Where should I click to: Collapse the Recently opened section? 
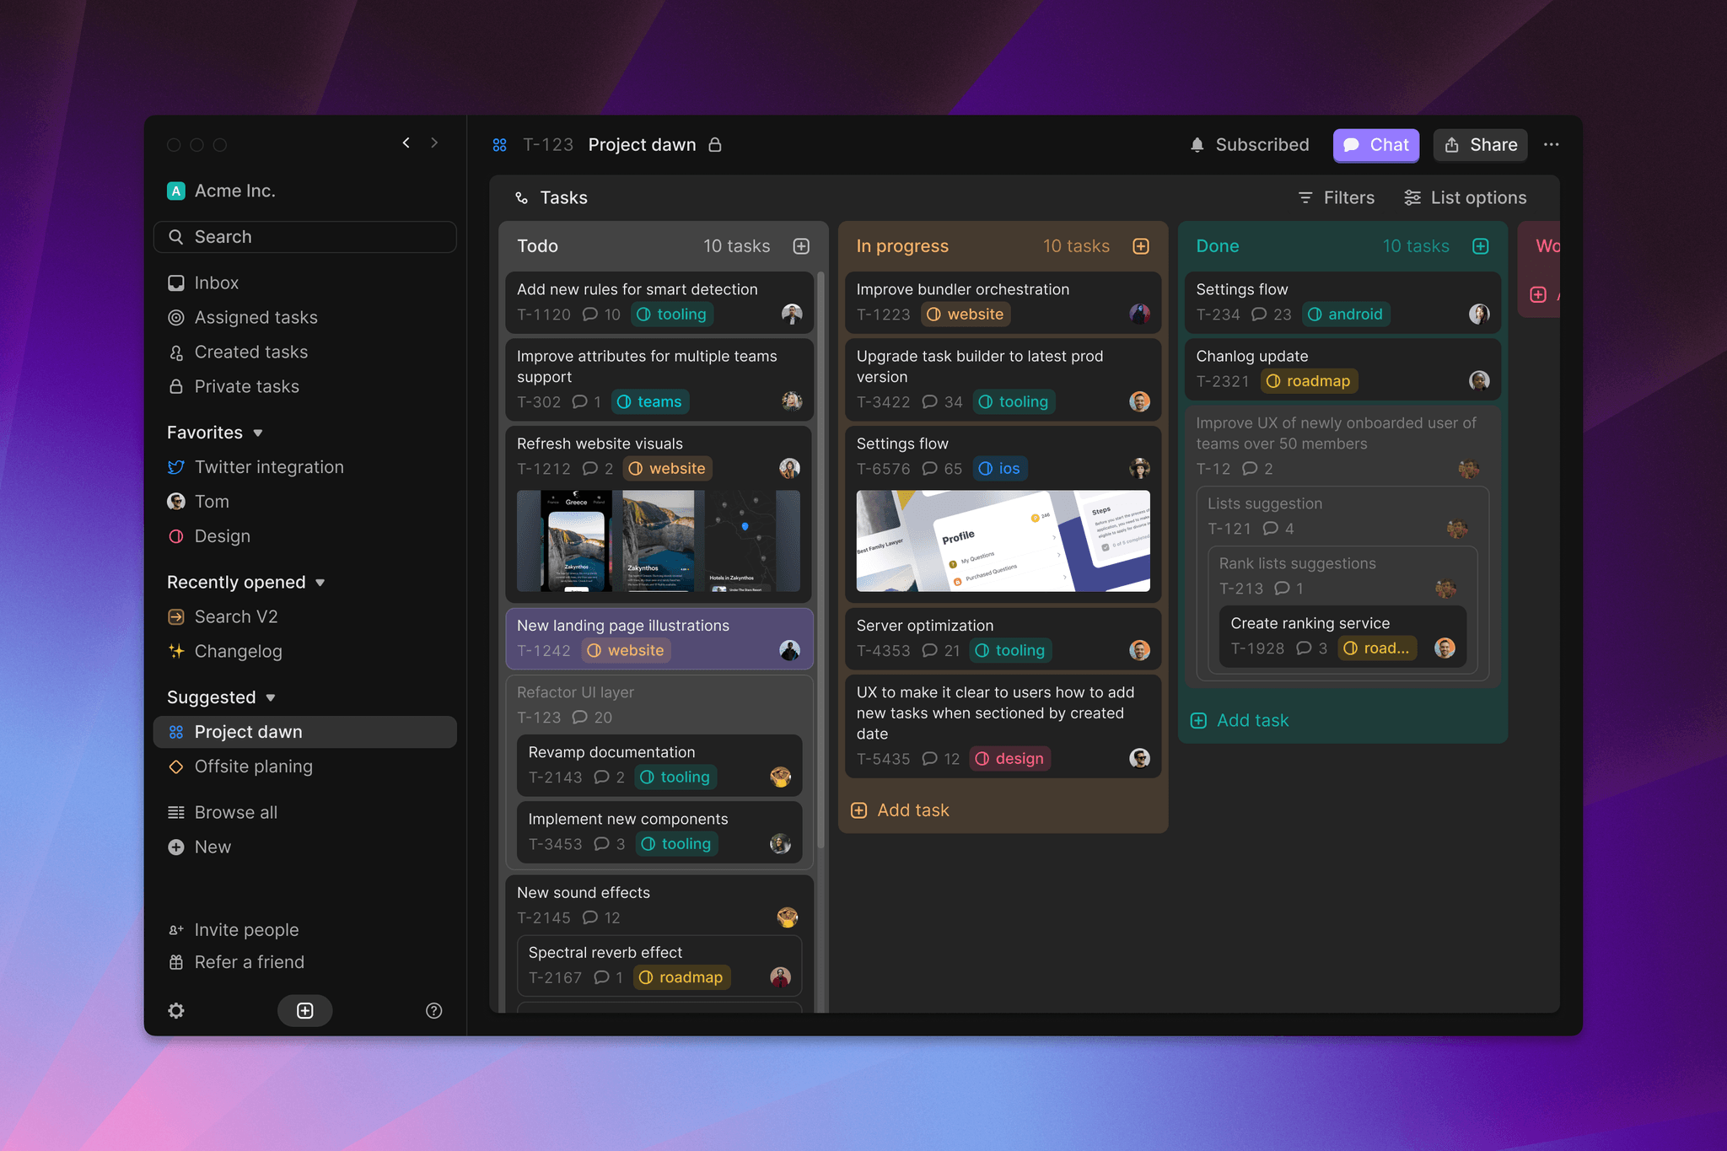coord(320,582)
